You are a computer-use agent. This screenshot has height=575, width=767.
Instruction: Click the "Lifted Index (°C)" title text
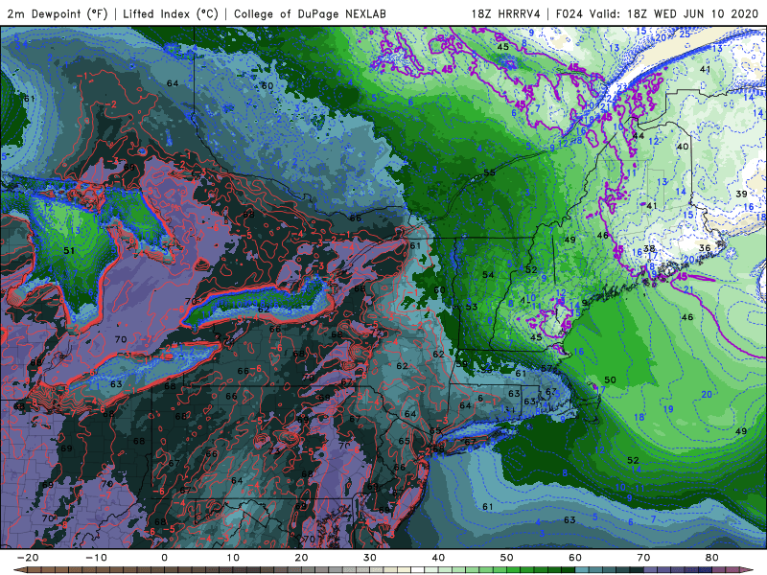171,13
